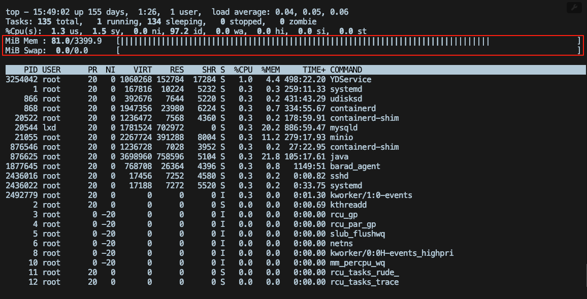
Task: Click the COMMAND column header
Action: 346,70
